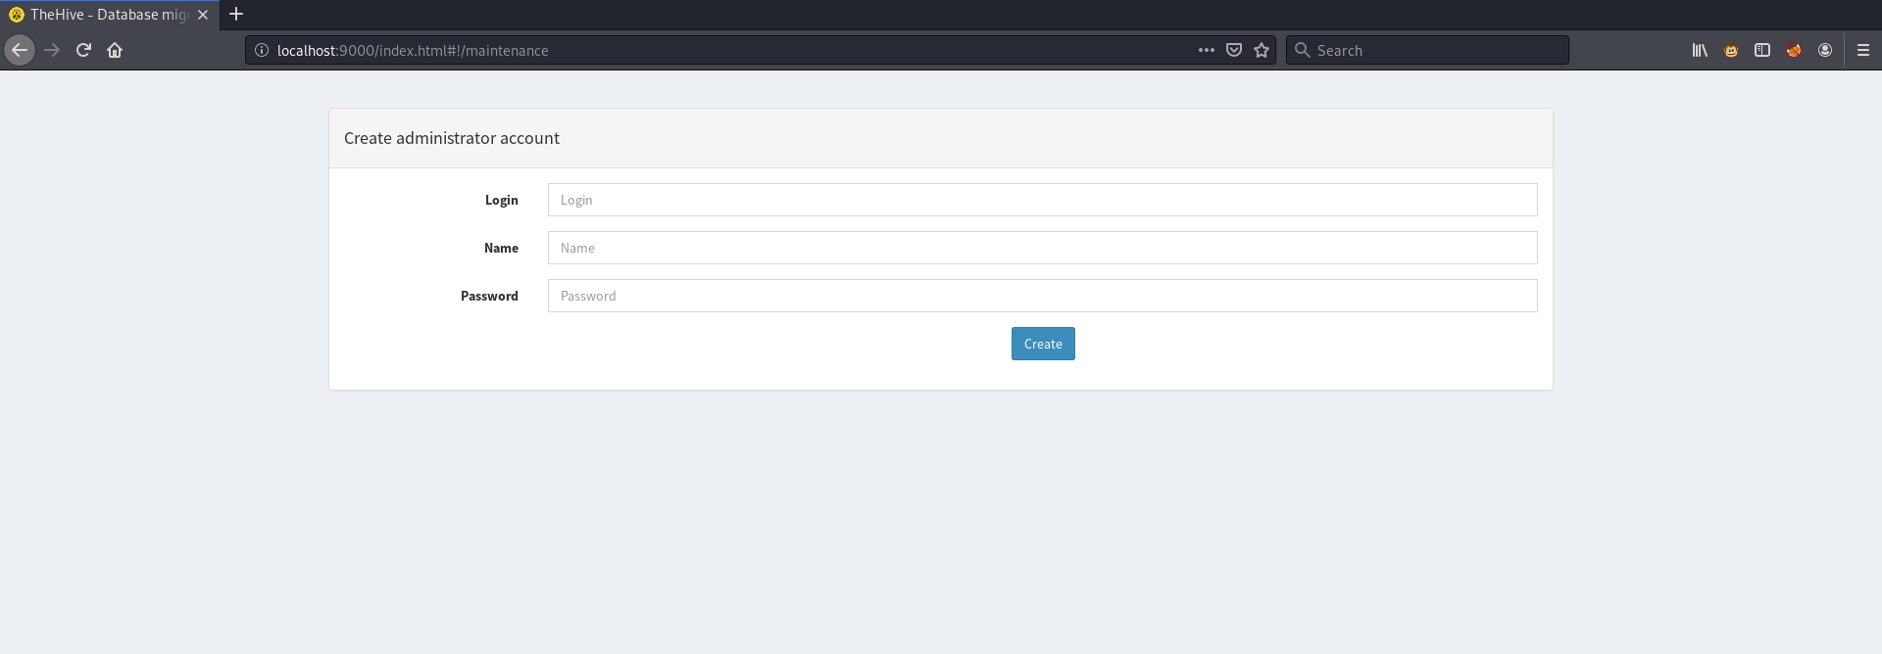The image size is (1882, 654).
Task: Go to the browser home page
Action: [x=115, y=50]
